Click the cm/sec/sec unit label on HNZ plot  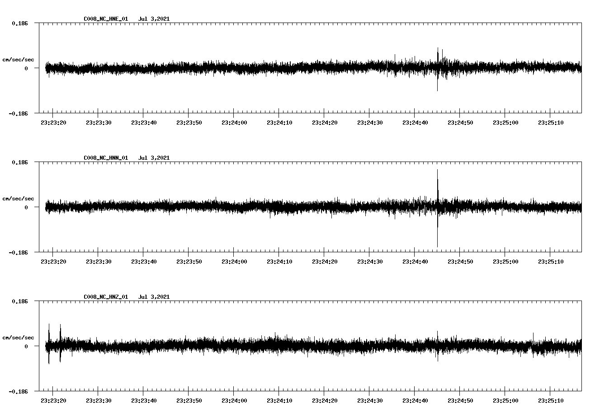point(18,338)
